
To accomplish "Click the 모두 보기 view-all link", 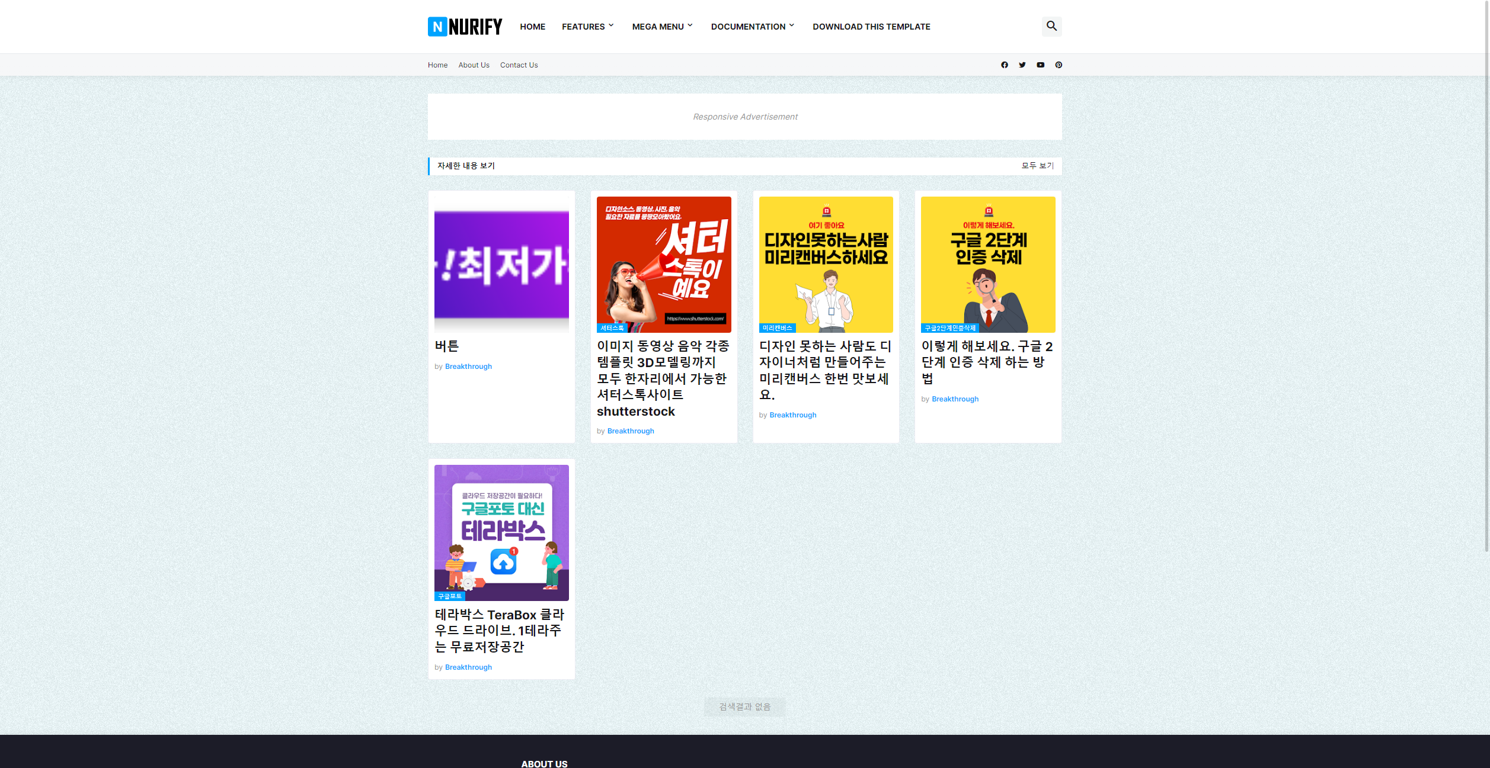I will [1037, 166].
